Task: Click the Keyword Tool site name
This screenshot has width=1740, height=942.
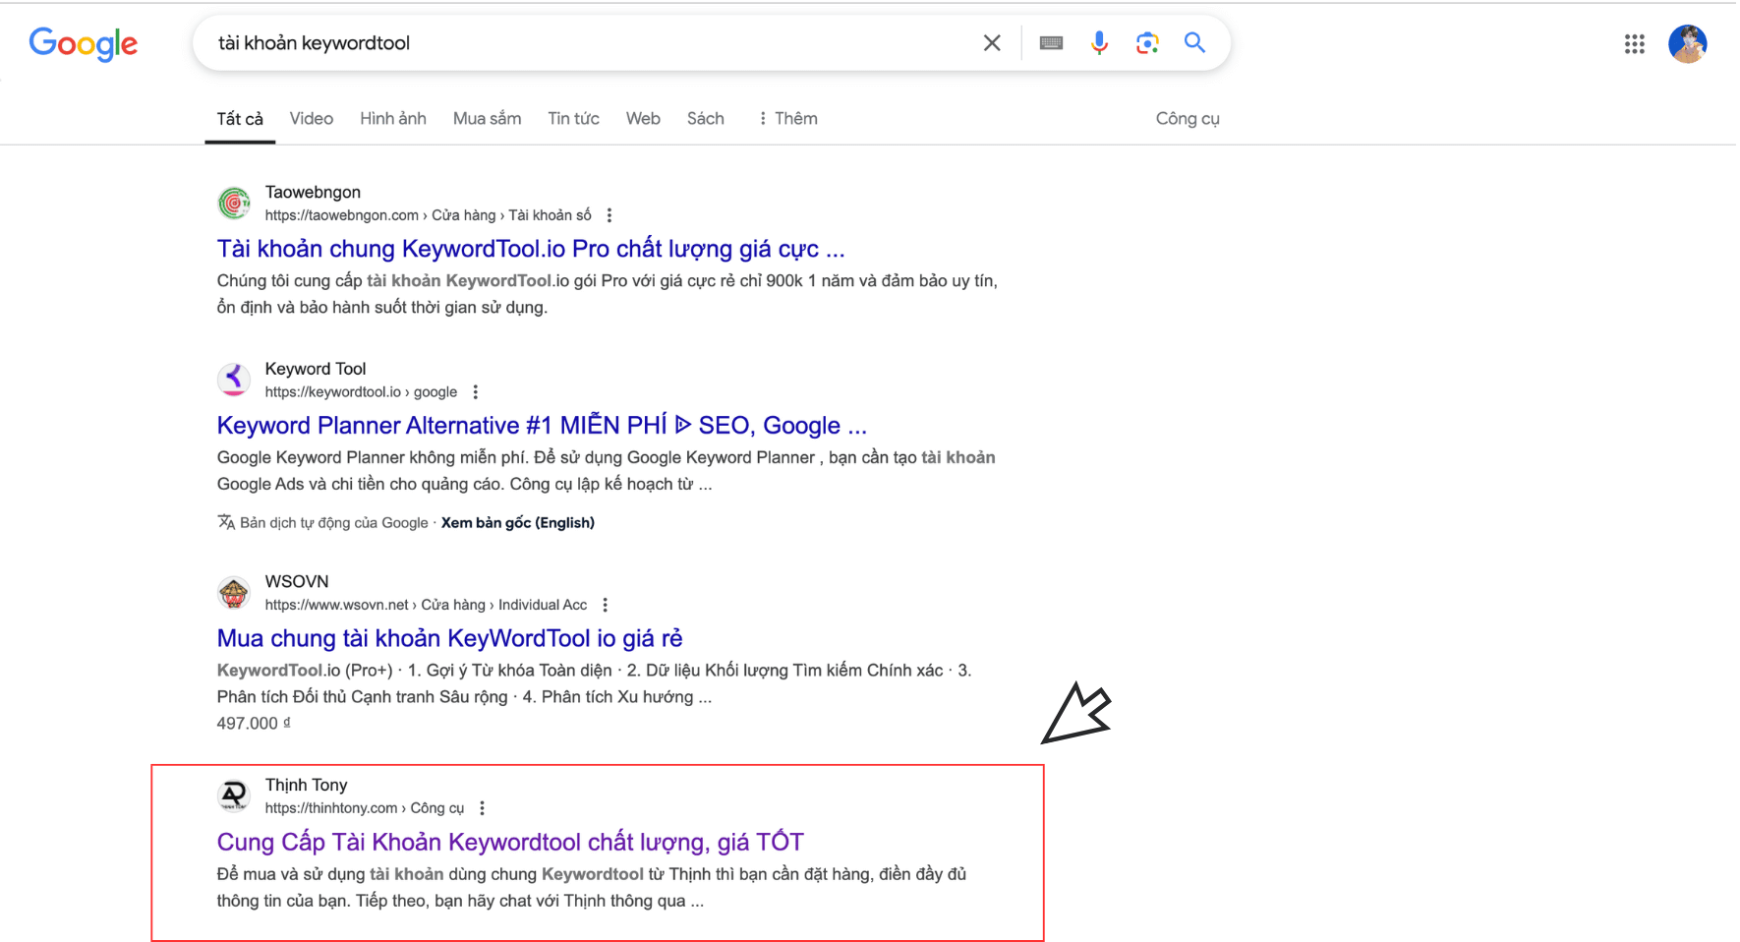Action: pos(316,370)
